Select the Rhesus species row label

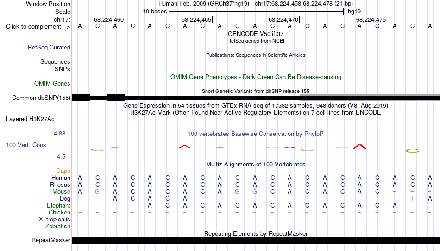[60, 185]
